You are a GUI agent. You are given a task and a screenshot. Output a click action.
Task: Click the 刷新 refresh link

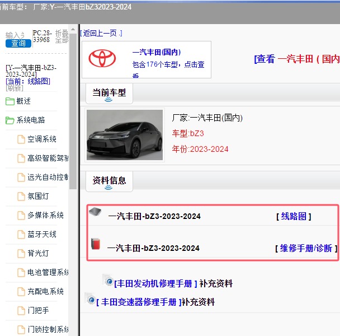(15, 88)
